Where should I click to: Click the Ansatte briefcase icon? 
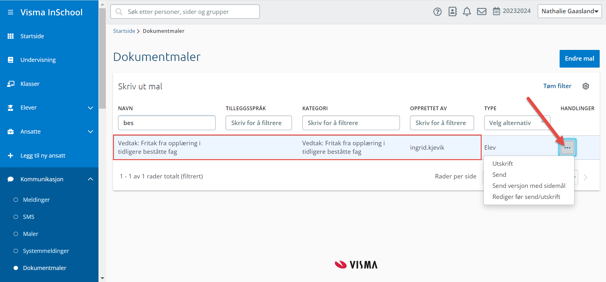pyautogui.click(x=10, y=131)
